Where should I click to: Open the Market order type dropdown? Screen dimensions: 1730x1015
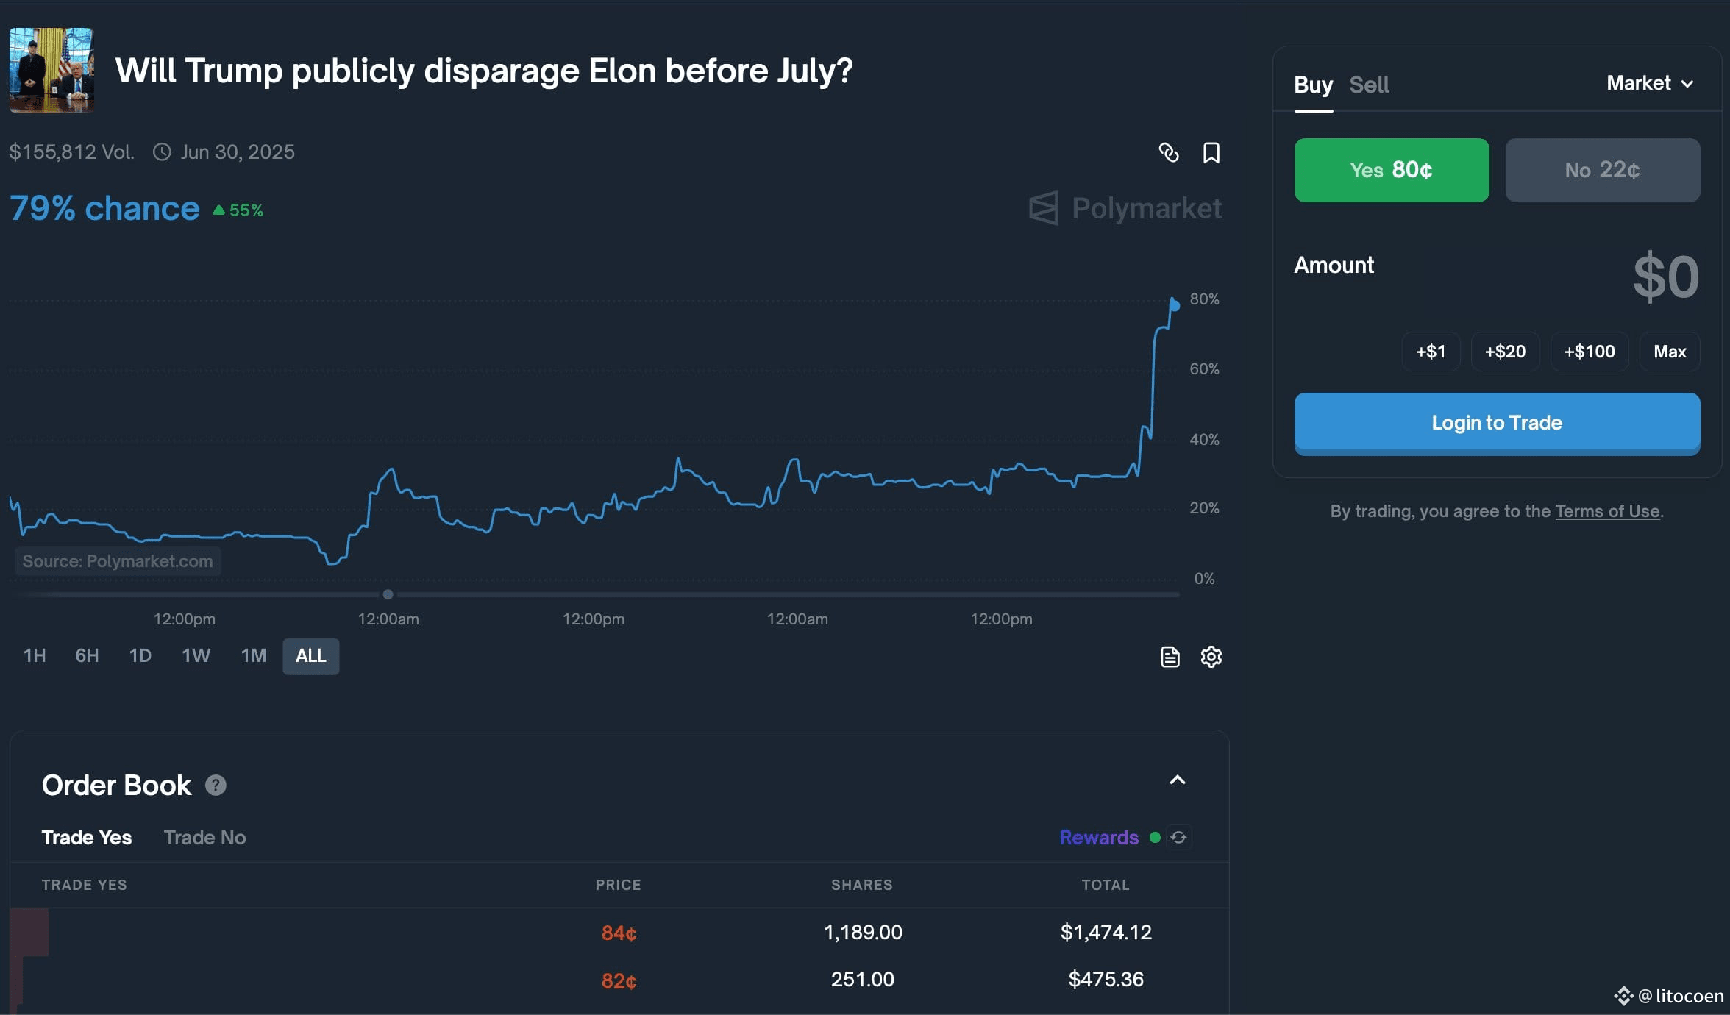[x=1650, y=83]
